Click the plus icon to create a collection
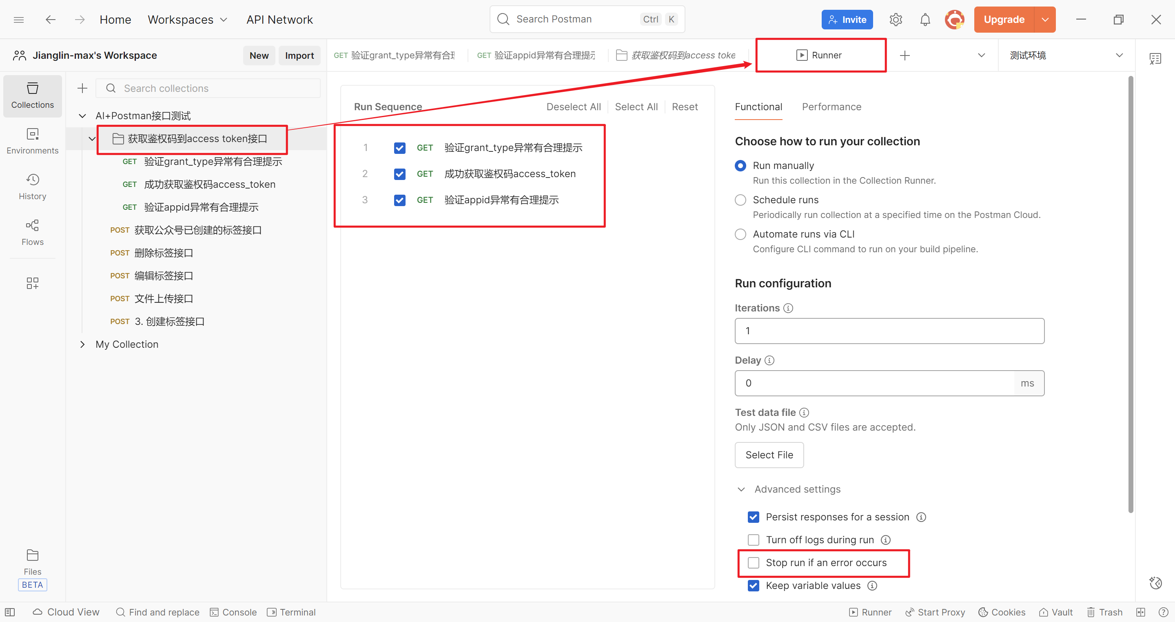This screenshot has width=1175, height=622. click(x=82, y=88)
